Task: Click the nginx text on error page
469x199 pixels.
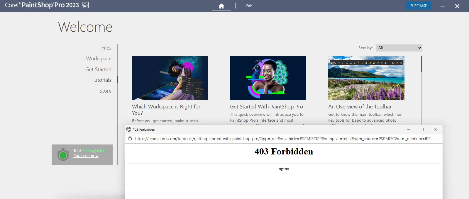Action: [x=284, y=169]
